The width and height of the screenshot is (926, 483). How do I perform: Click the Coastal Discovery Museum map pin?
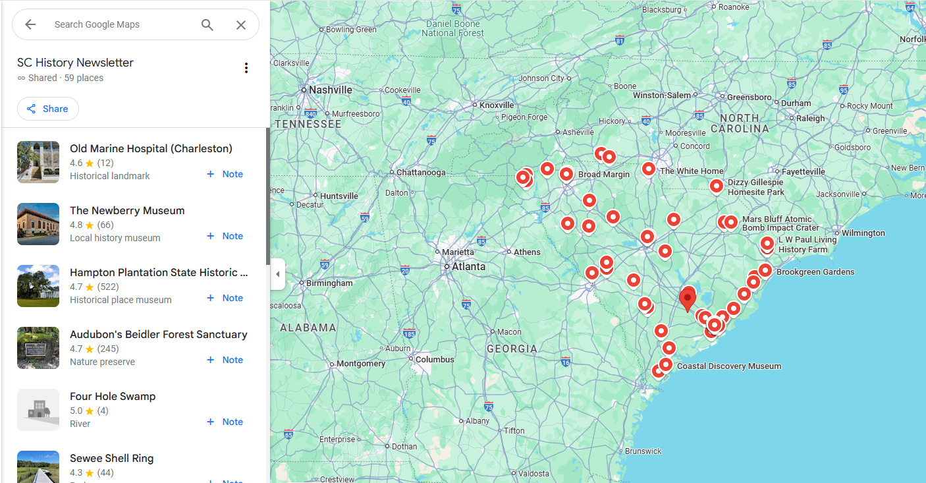[x=666, y=364]
